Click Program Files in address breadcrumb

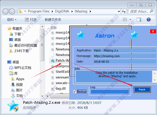tap(39, 11)
